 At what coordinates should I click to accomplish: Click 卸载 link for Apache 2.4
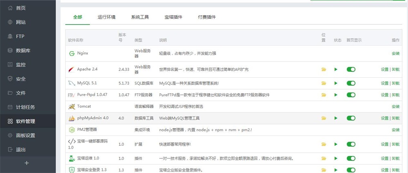(x=395, y=69)
